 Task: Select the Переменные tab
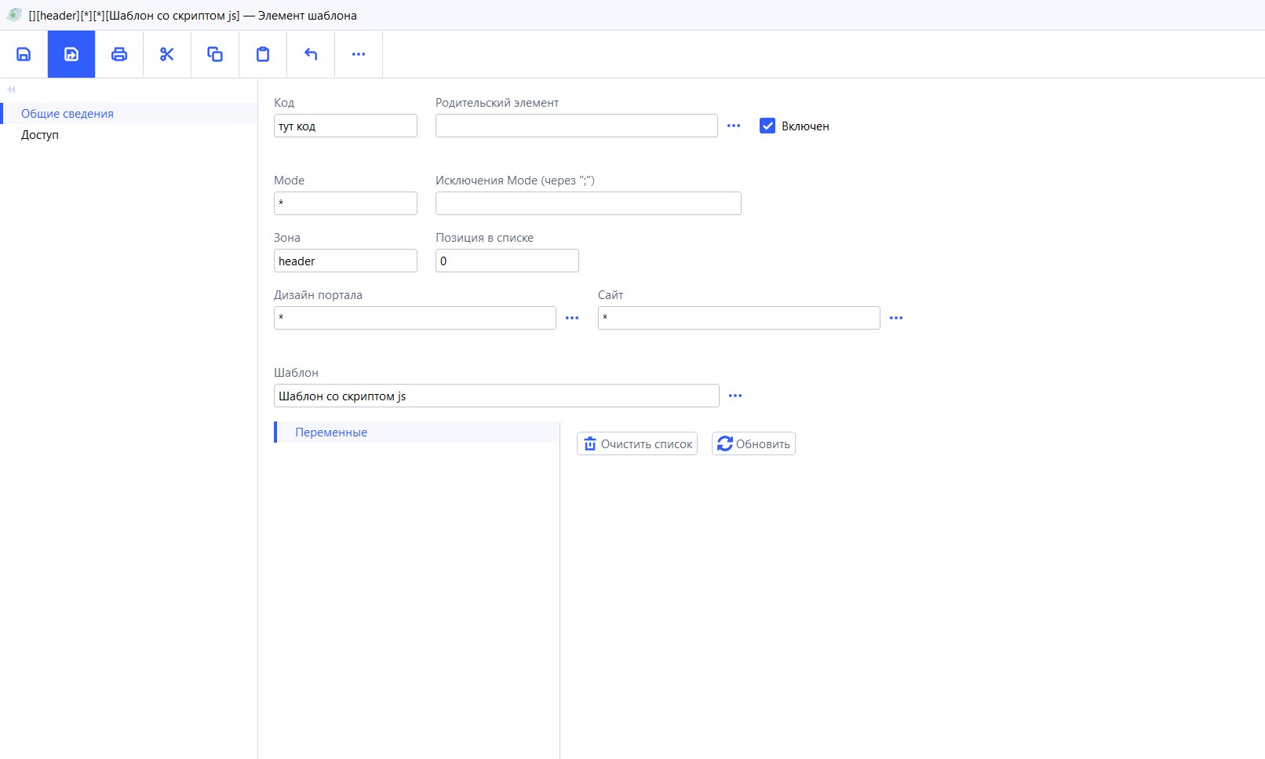pyautogui.click(x=331, y=432)
